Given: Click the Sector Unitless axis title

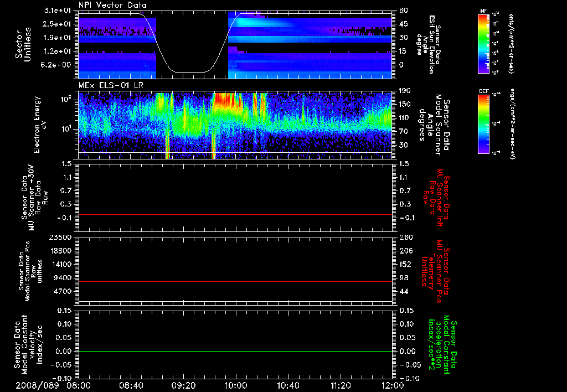Looking at the screenshot, I should pyautogui.click(x=23, y=44).
